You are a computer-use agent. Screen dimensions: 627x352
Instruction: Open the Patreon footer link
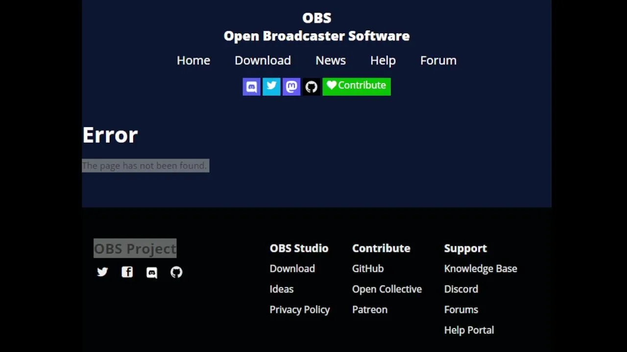click(370, 309)
